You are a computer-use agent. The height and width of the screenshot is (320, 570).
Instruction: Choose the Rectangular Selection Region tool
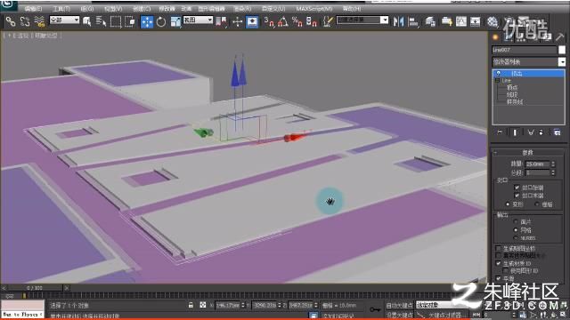(116, 21)
